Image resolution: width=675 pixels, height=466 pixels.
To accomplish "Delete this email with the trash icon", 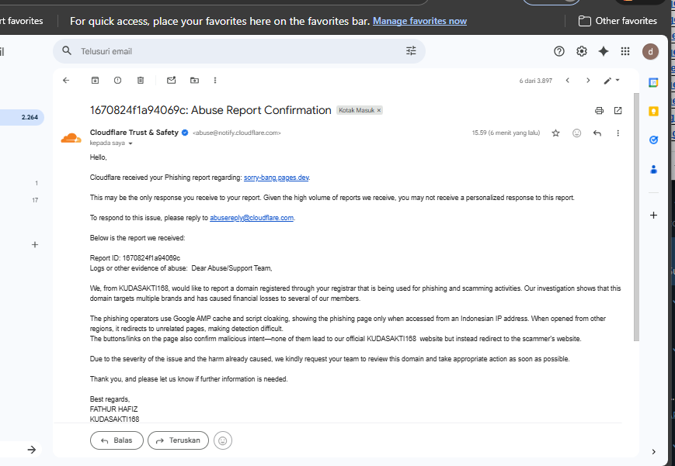I will pos(141,81).
